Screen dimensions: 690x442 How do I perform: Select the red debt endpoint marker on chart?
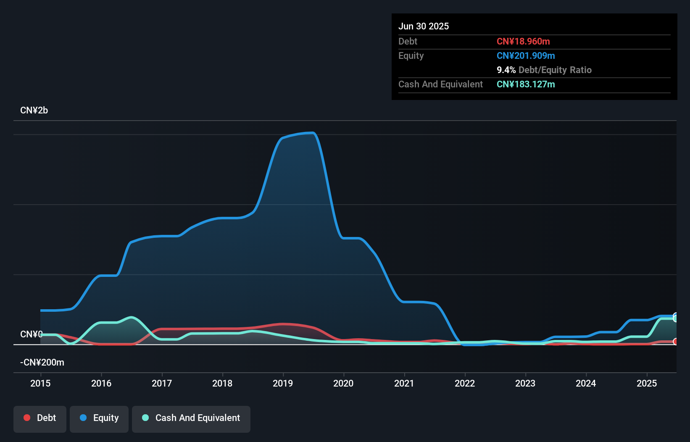tap(676, 342)
